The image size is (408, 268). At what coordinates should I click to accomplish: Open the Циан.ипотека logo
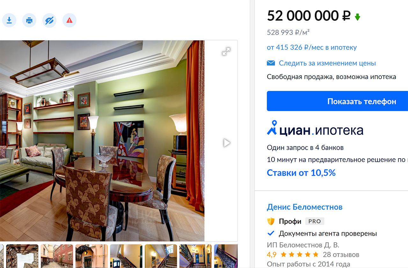coord(315,129)
